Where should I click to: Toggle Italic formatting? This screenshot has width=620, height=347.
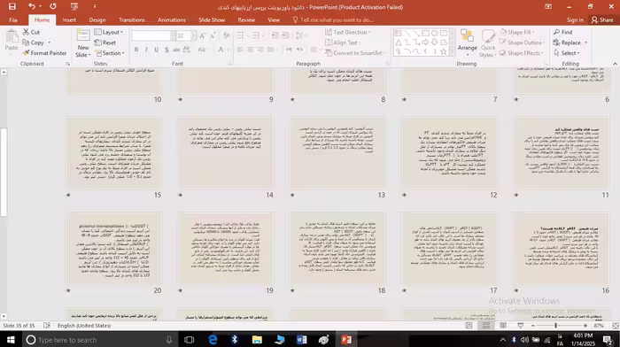click(146, 50)
